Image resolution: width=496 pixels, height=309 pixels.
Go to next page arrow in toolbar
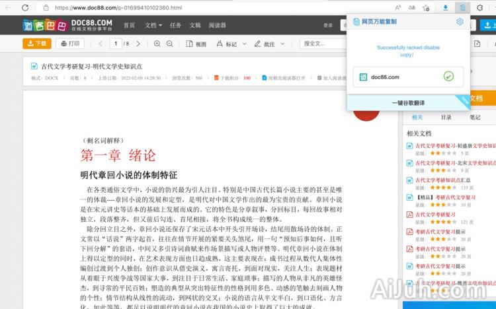[x=138, y=44]
